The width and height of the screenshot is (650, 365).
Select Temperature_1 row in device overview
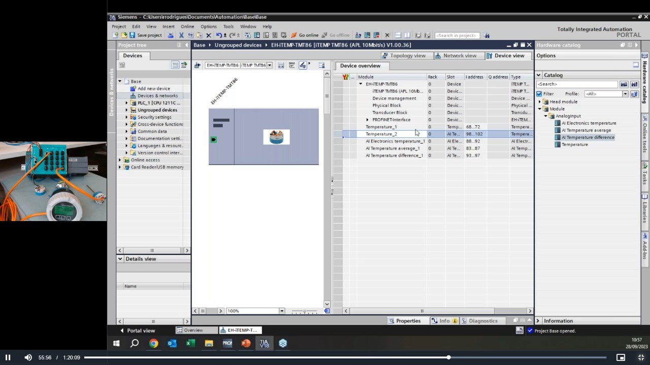[x=438, y=127]
